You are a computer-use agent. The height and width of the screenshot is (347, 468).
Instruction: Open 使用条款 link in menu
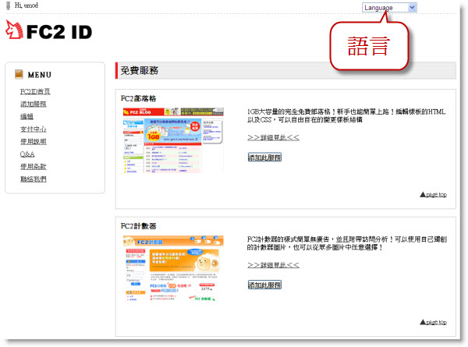[x=33, y=167]
